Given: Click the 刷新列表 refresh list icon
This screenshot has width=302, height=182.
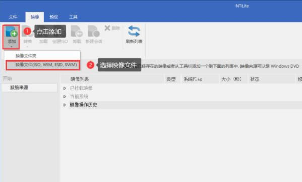Looking at the screenshot, I should click(x=134, y=31).
